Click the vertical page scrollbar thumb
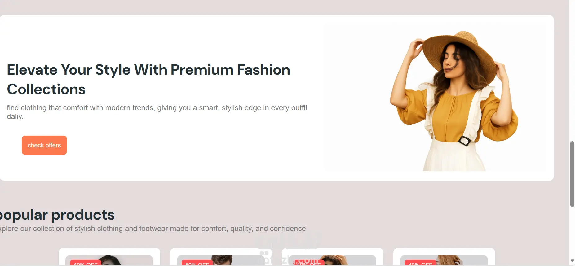 coord(572,174)
